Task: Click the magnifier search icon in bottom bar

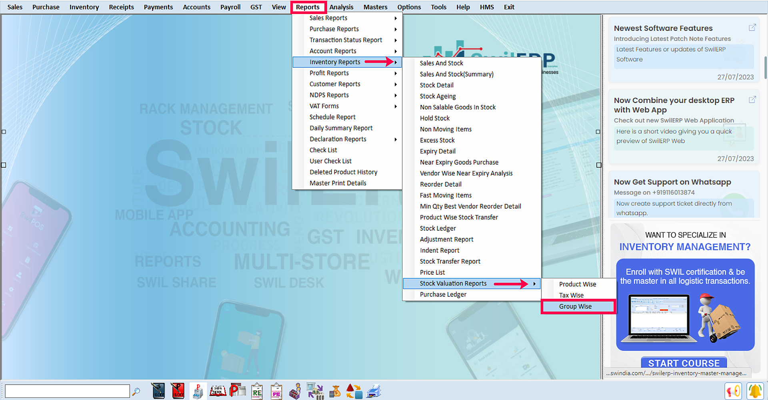Action: (x=136, y=391)
